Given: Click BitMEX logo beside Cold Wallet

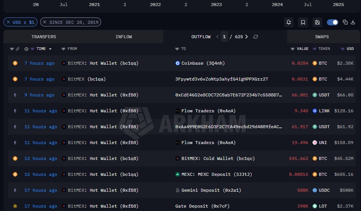Looking at the screenshot, I should tap(178, 158).
